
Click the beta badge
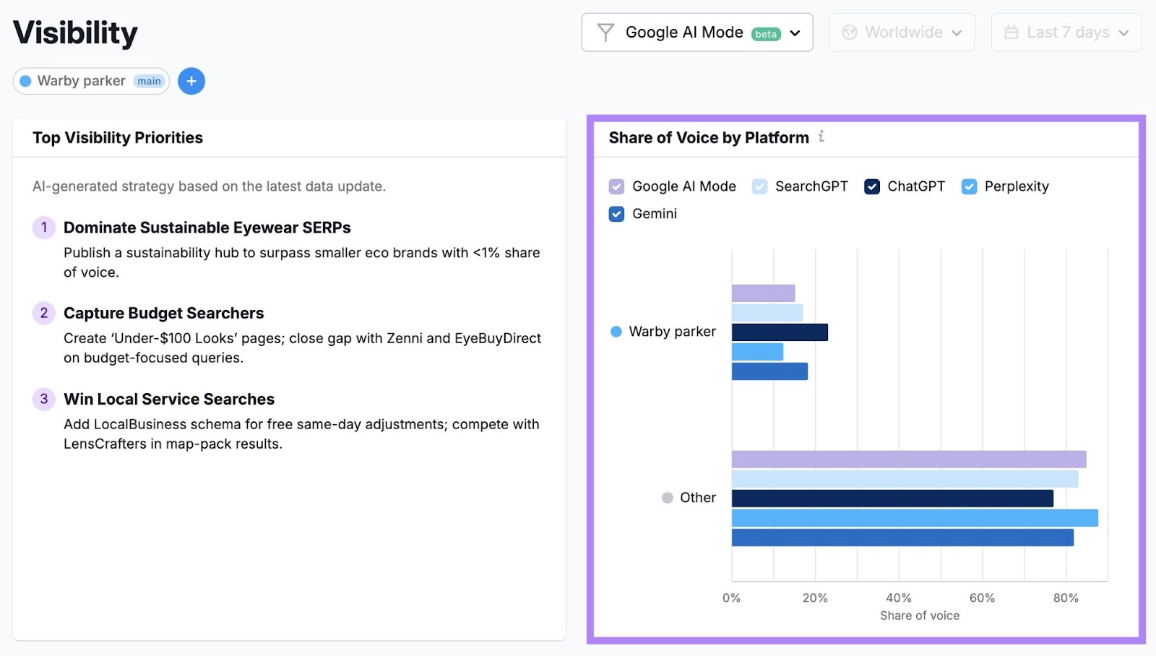[x=766, y=34]
